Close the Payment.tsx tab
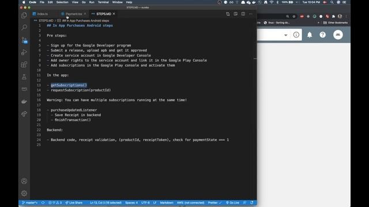Viewport: 369px width, 207px height. click(x=85, y=14)
